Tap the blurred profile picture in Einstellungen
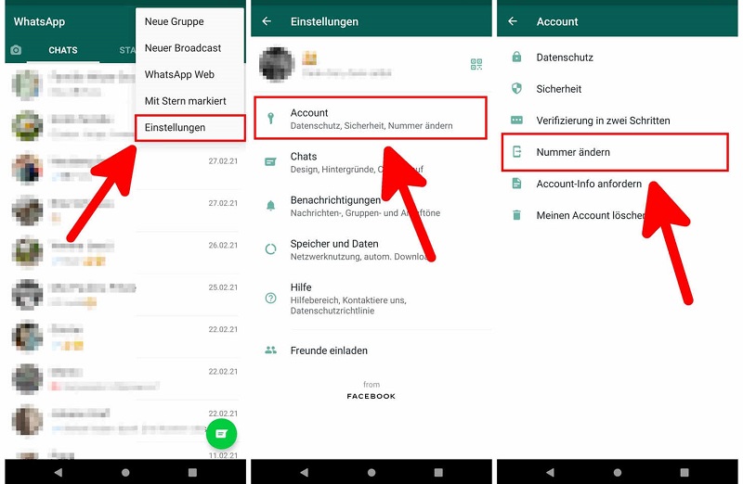This screenshot has height=484, width=743. tap(277, 64)
